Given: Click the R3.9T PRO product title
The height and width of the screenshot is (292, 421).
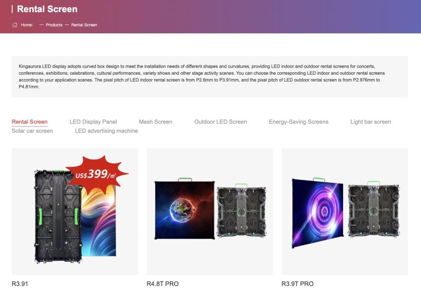Looking at the screenshot, I should 298,284.
